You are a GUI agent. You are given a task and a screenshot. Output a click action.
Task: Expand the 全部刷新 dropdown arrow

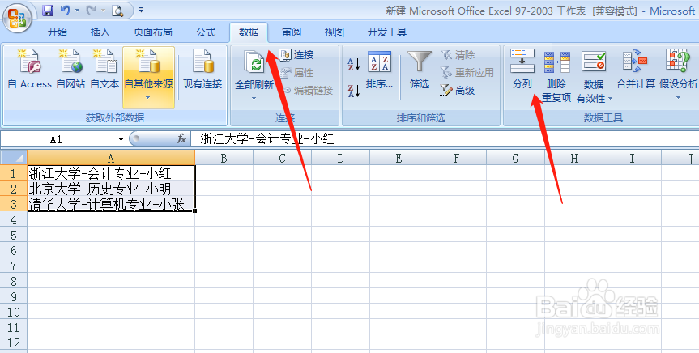click(x=254, y=99)
